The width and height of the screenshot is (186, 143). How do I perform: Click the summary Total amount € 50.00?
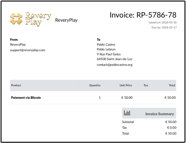[171, 133]
